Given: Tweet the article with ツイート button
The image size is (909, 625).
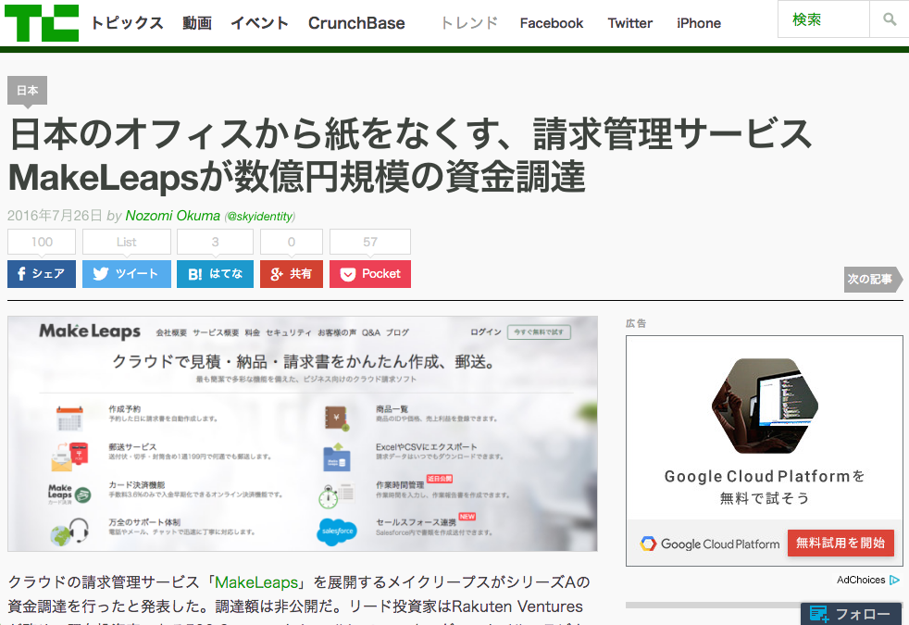Looking at the screenshot, I should (x=127, y=274).
